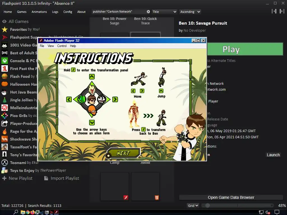
Task: Open File Explorer from the taskbar
Action: click(23, 212)
